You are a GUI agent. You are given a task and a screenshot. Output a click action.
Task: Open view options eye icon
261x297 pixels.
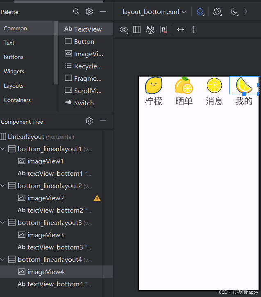(x=124, y=30)
